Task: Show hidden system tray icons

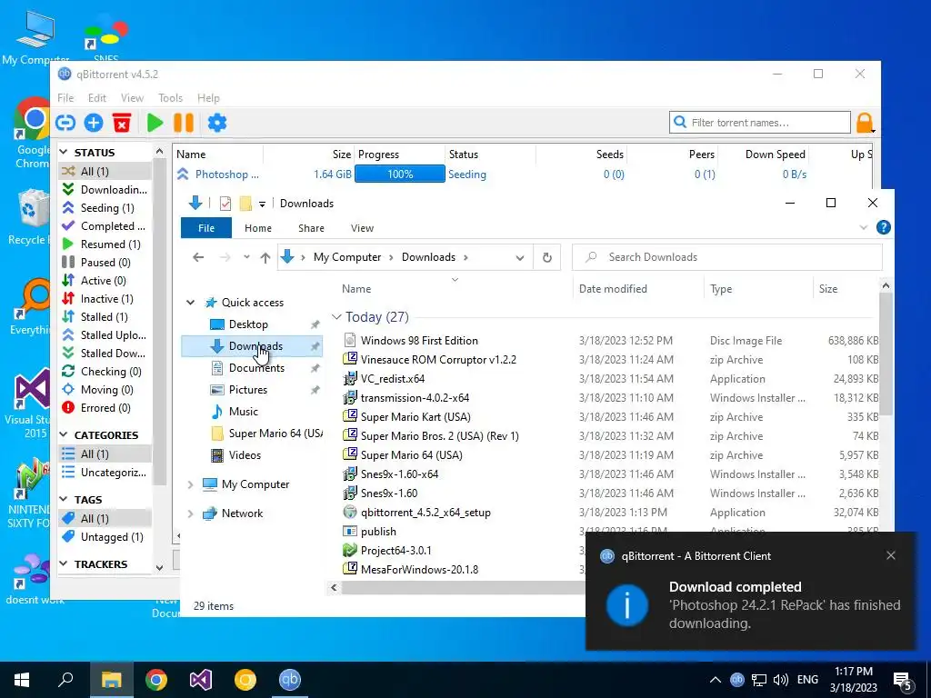Action: [x=715, y=680]
